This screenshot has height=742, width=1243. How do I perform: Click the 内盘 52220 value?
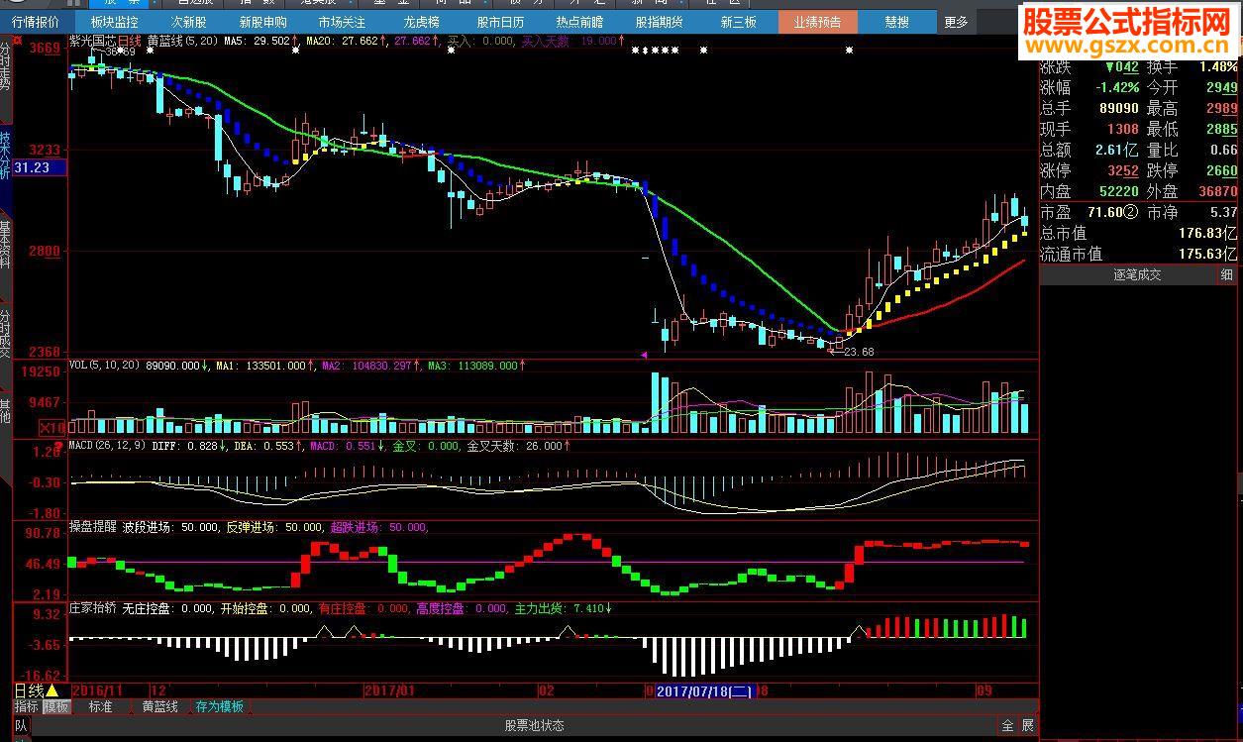(x=1117, y=191)
